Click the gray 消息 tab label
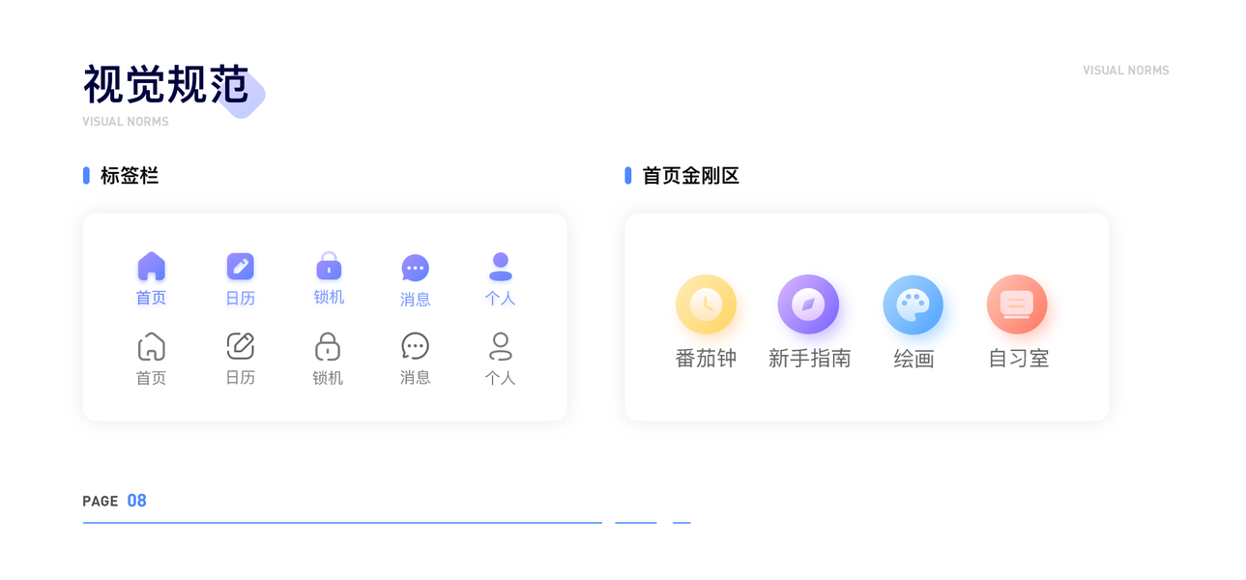The image size is (1246, 580). coord(415,377)
